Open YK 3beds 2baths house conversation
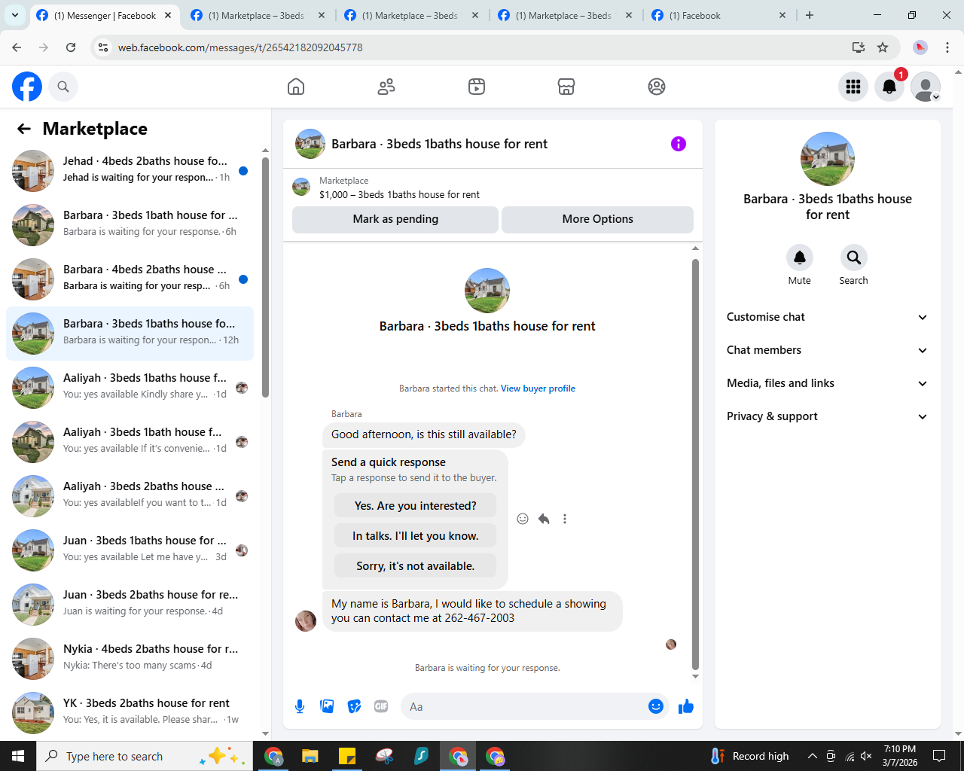Viewport: 964px width, 771px height. click(x=130, y=713)
